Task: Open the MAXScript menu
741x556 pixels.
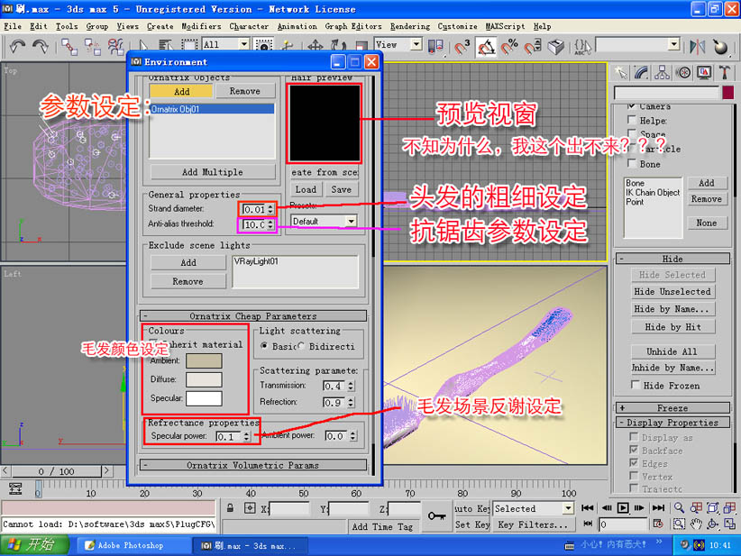Action: point(505,26)
